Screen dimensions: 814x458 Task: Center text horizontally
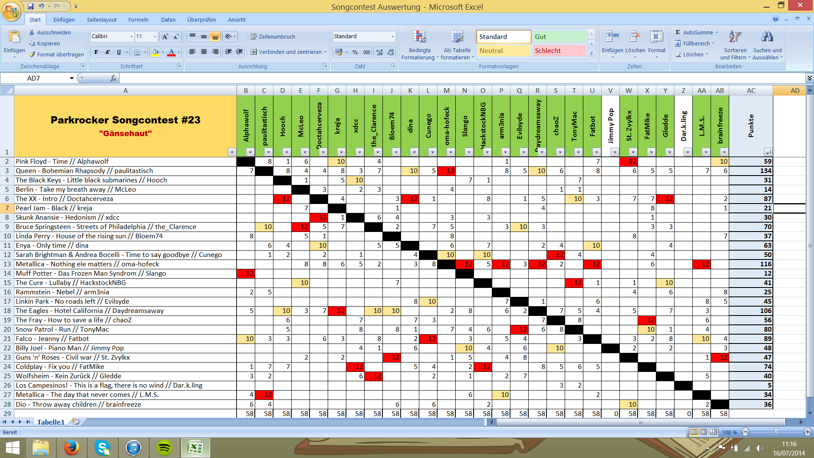pyautogui.click(x=204, y=52)
